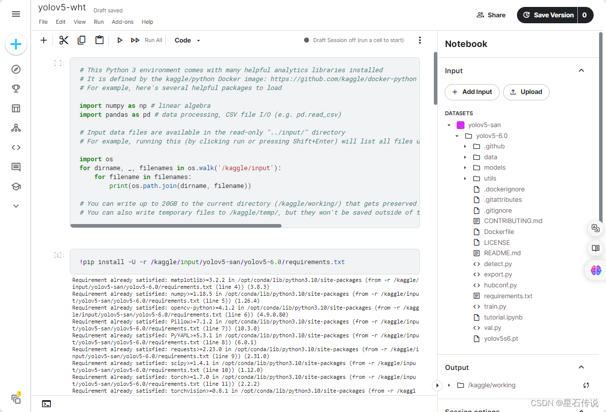The height and width of the screenshot is (412, 606).
Task: Click the Share button
Action: (x=491, y=15)
